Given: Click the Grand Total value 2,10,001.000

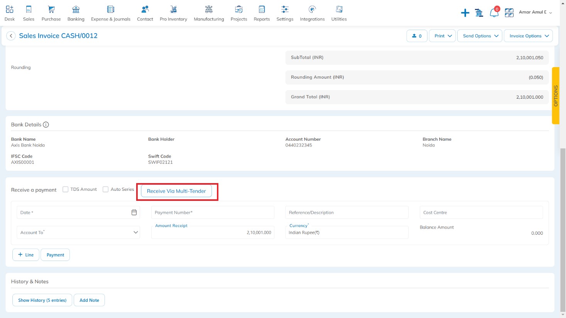Looking at the screenshot, I should [530, 97].
